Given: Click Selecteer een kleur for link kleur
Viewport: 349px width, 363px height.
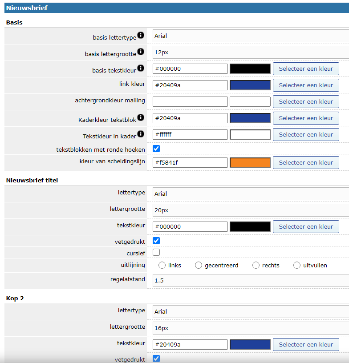Looking at the screenshot, I should point(306,85).
